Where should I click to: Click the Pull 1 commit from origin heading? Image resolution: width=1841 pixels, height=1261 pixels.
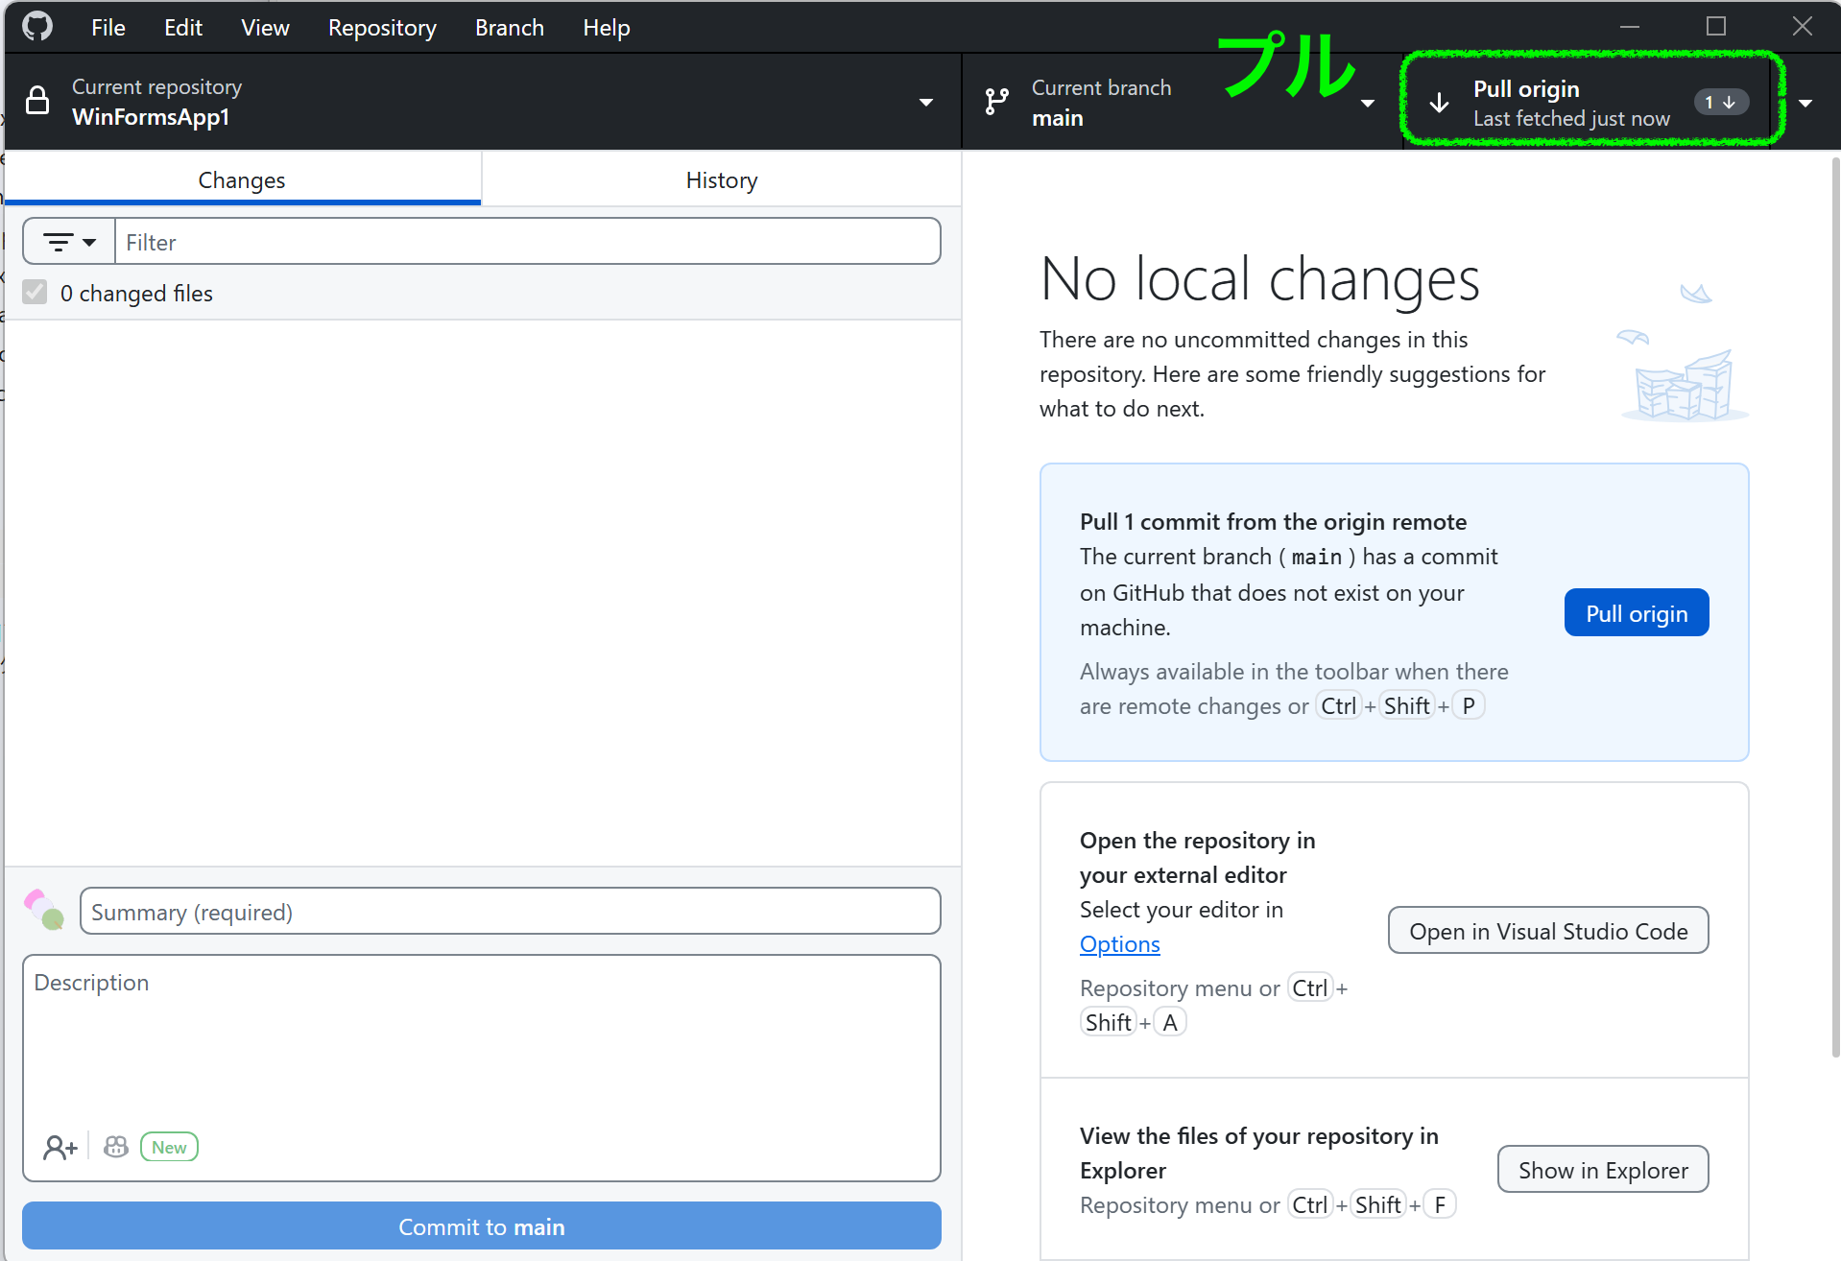click(1273, 521)
